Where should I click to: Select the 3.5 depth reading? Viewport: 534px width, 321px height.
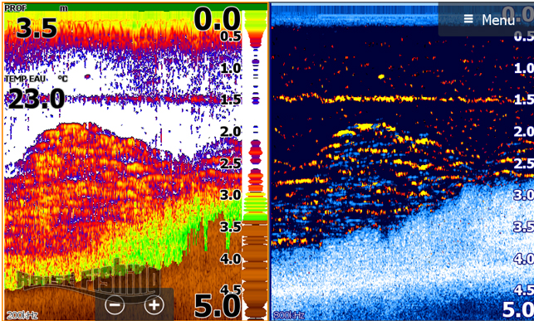[37, 28]
